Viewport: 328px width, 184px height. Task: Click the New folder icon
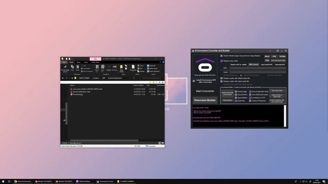(x=121, y=67)
